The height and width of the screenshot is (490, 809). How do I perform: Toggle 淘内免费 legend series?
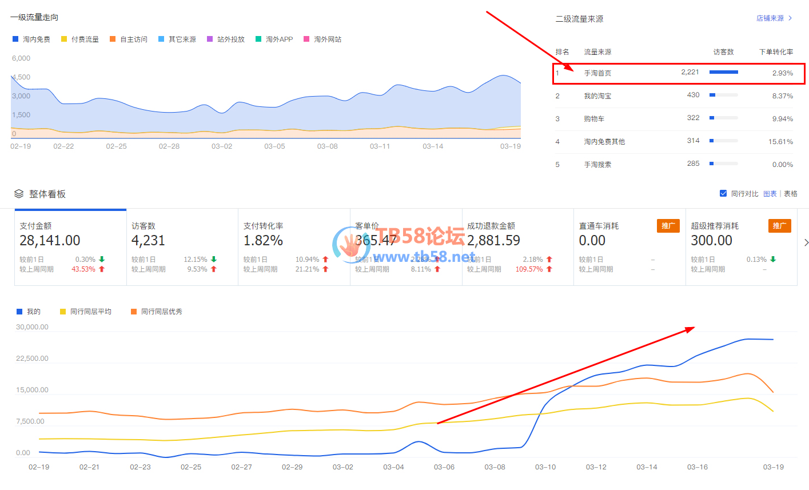(31, 39)
